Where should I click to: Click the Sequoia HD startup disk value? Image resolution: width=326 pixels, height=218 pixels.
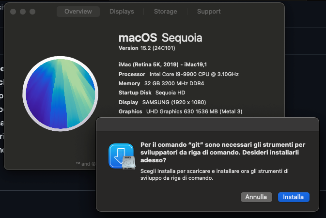click(171, 93)
